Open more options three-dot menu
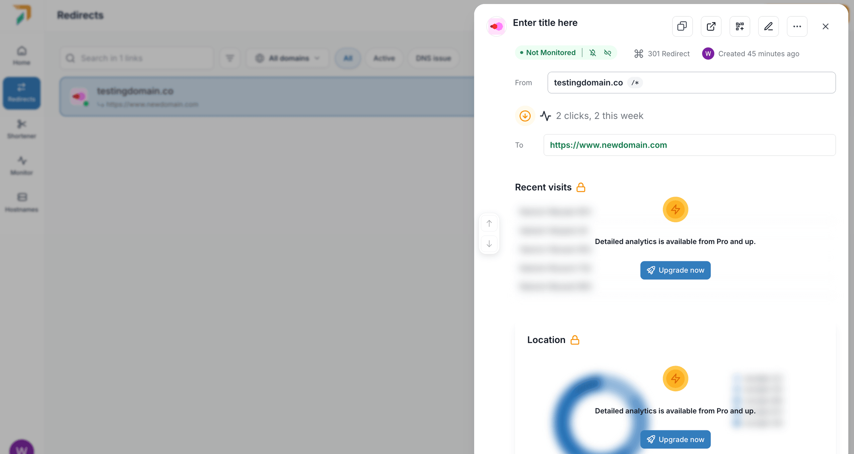The height and width of the screenshot is (454, 854). 797,26
